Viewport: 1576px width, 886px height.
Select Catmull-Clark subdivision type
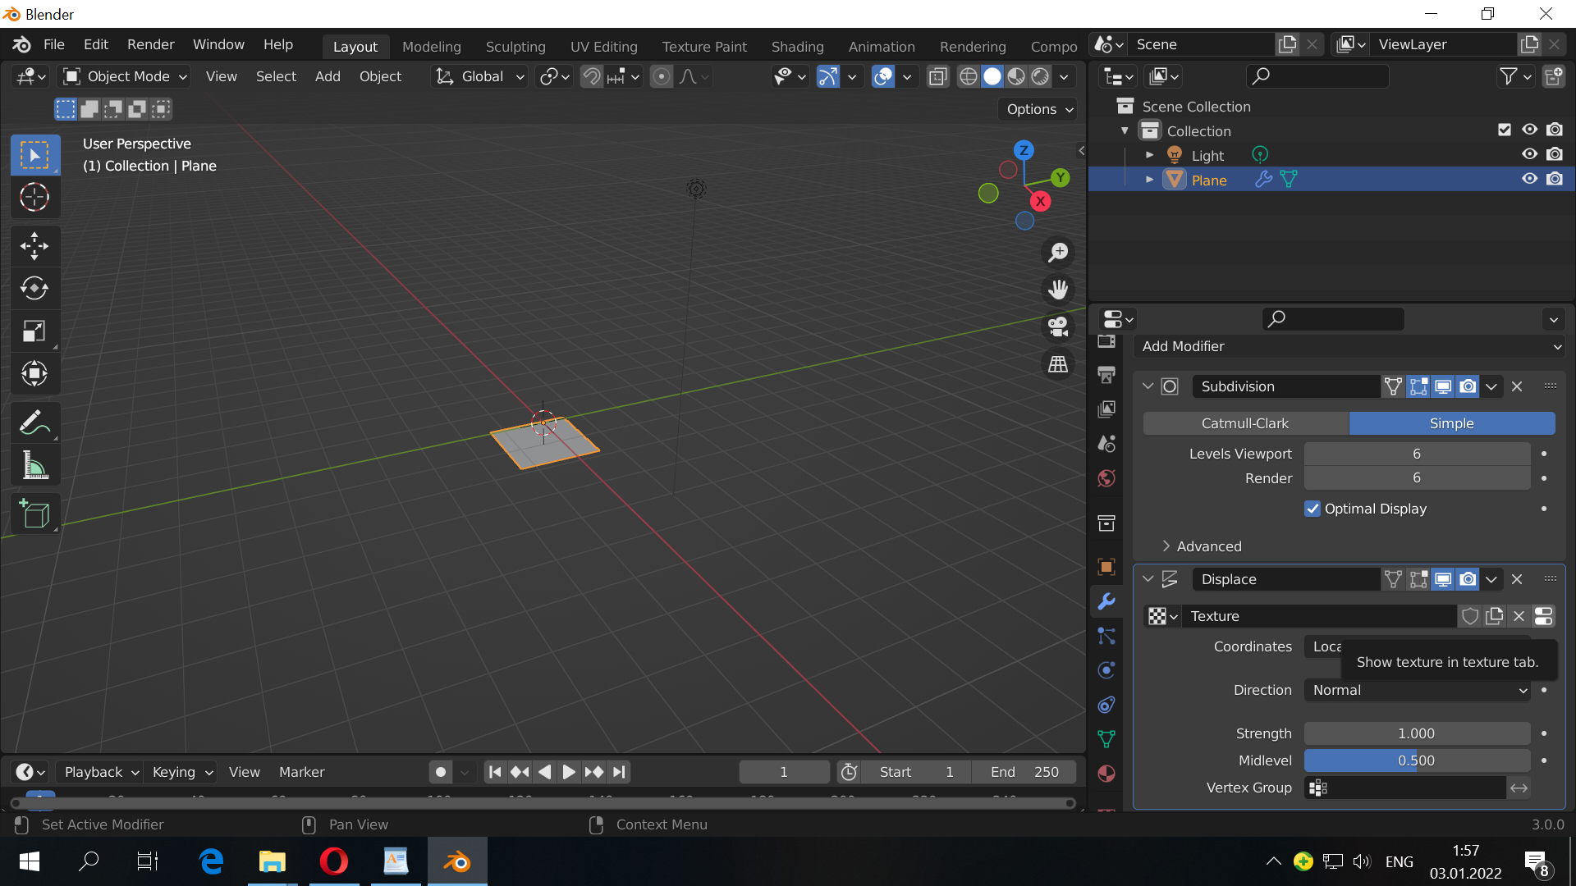[1245, 423]
